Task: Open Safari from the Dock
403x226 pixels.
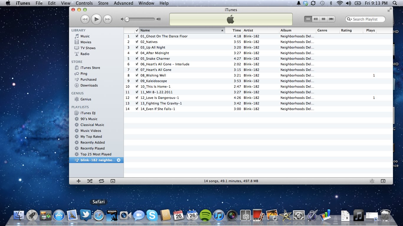Action: (99, 216)
